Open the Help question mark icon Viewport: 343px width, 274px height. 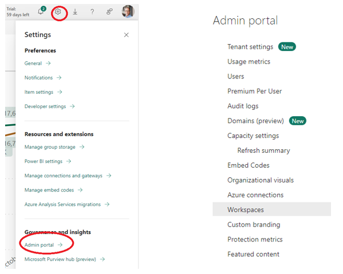[x=92, y=11]
